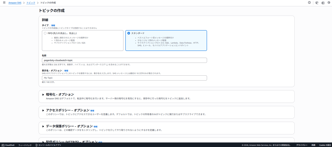Click the notebook play icon in top bar
The image size is (332, 147).
[x=323, y=3]
